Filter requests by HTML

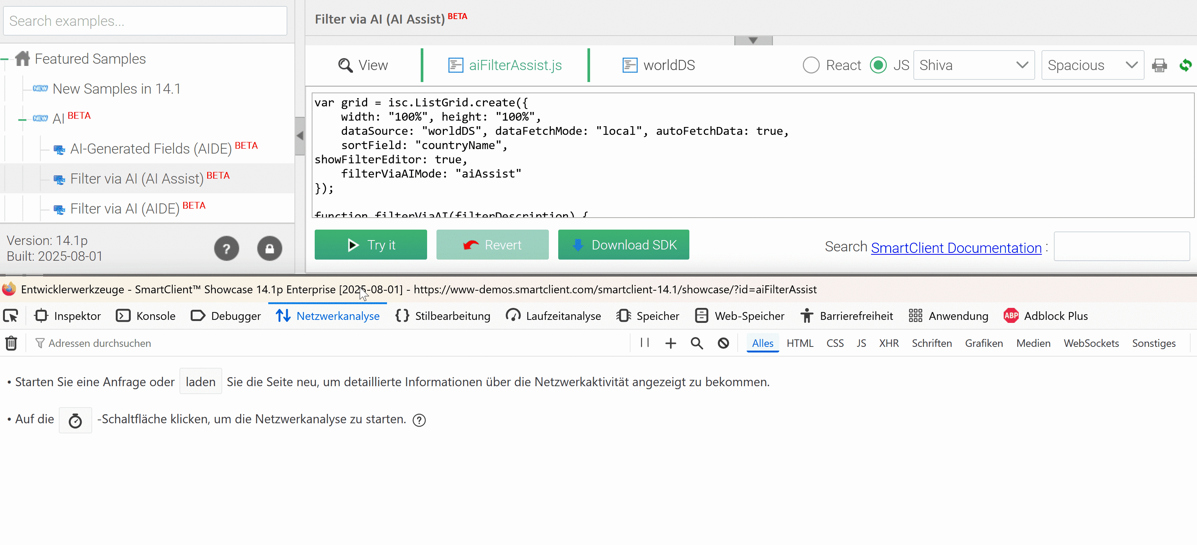coord(800,343)
